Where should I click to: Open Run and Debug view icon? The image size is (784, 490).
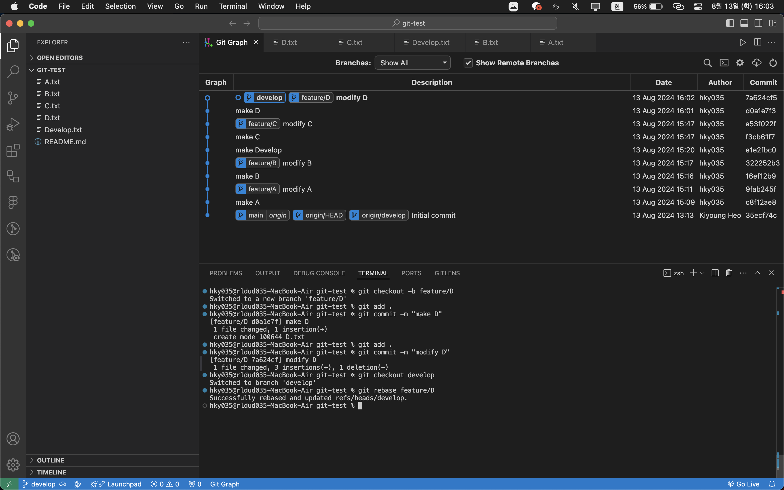(x=13, y=124)
